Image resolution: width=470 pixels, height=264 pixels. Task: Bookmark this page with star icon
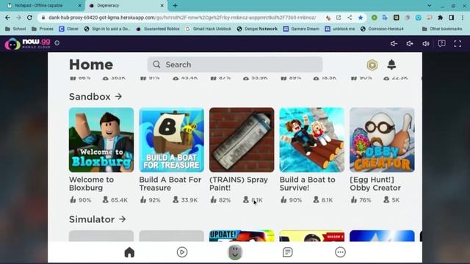[x=361, y=18]
